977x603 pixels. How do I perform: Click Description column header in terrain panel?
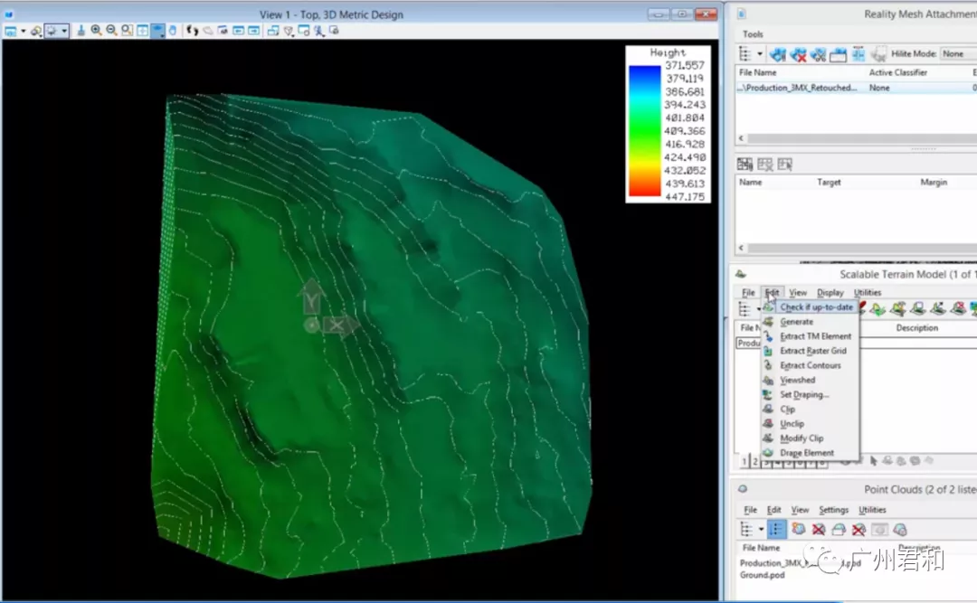coord(916,327)
